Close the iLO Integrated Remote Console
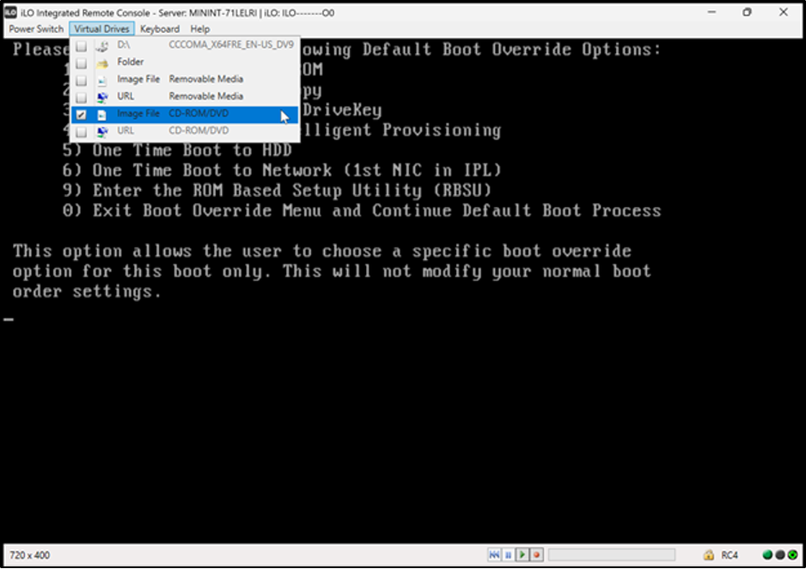806x569 pixels. point(784,12)
